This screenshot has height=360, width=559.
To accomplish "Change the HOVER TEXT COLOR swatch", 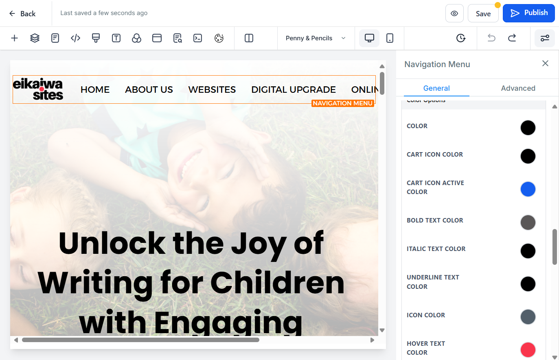I will pyautogui.click(x=528, y=350).
